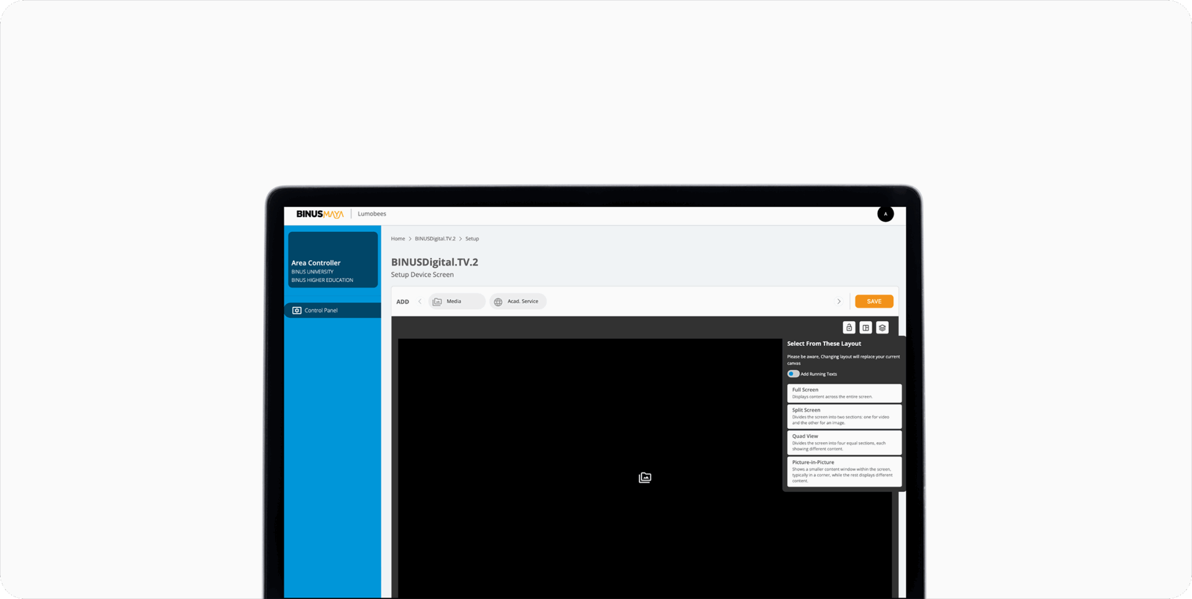Click the Control Panel sidebar icon
The width and height of the screenshot is (1192, 599).
point(297,310)
